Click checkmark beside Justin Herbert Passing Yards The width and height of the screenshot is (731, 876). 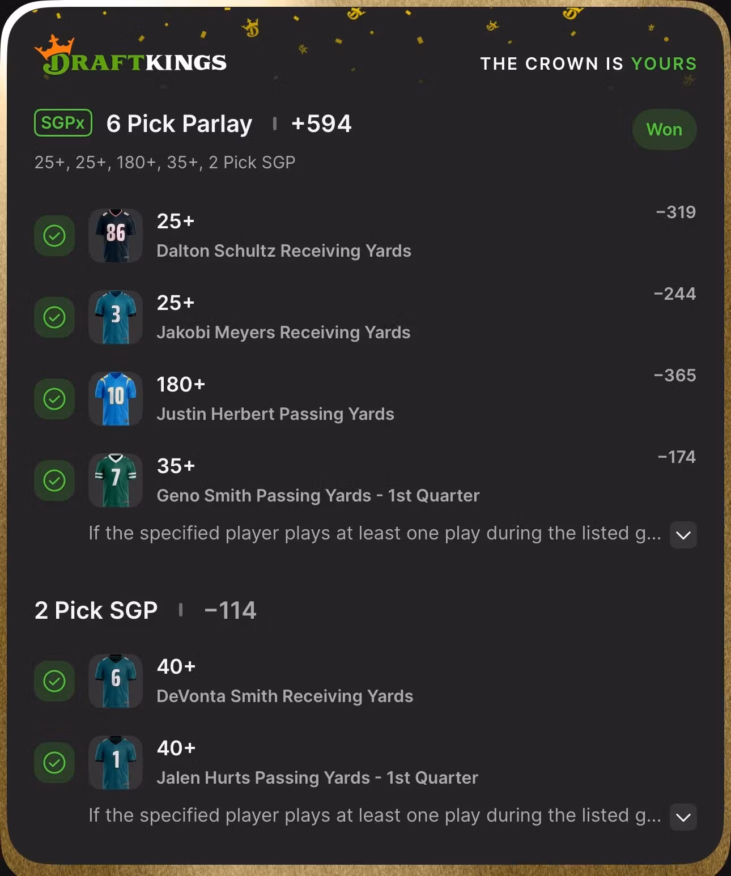54,398
